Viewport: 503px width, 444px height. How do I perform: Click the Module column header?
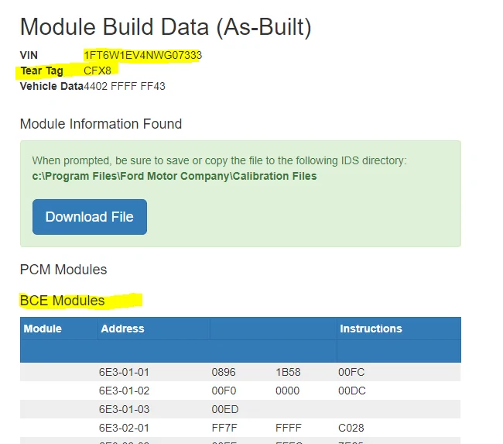pos(43,329)
